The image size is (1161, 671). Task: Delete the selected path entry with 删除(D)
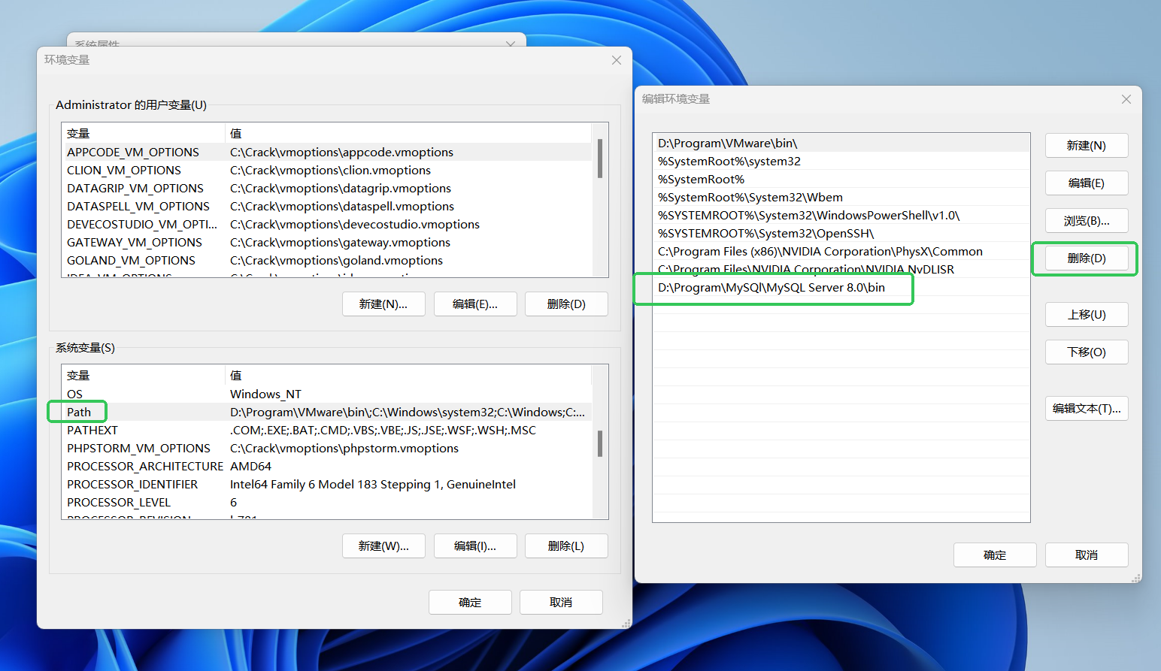1087,258
